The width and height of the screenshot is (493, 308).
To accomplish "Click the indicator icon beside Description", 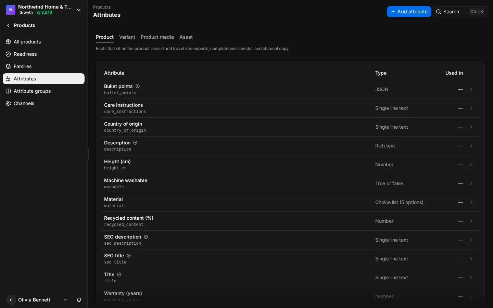I will click(135, 143).
